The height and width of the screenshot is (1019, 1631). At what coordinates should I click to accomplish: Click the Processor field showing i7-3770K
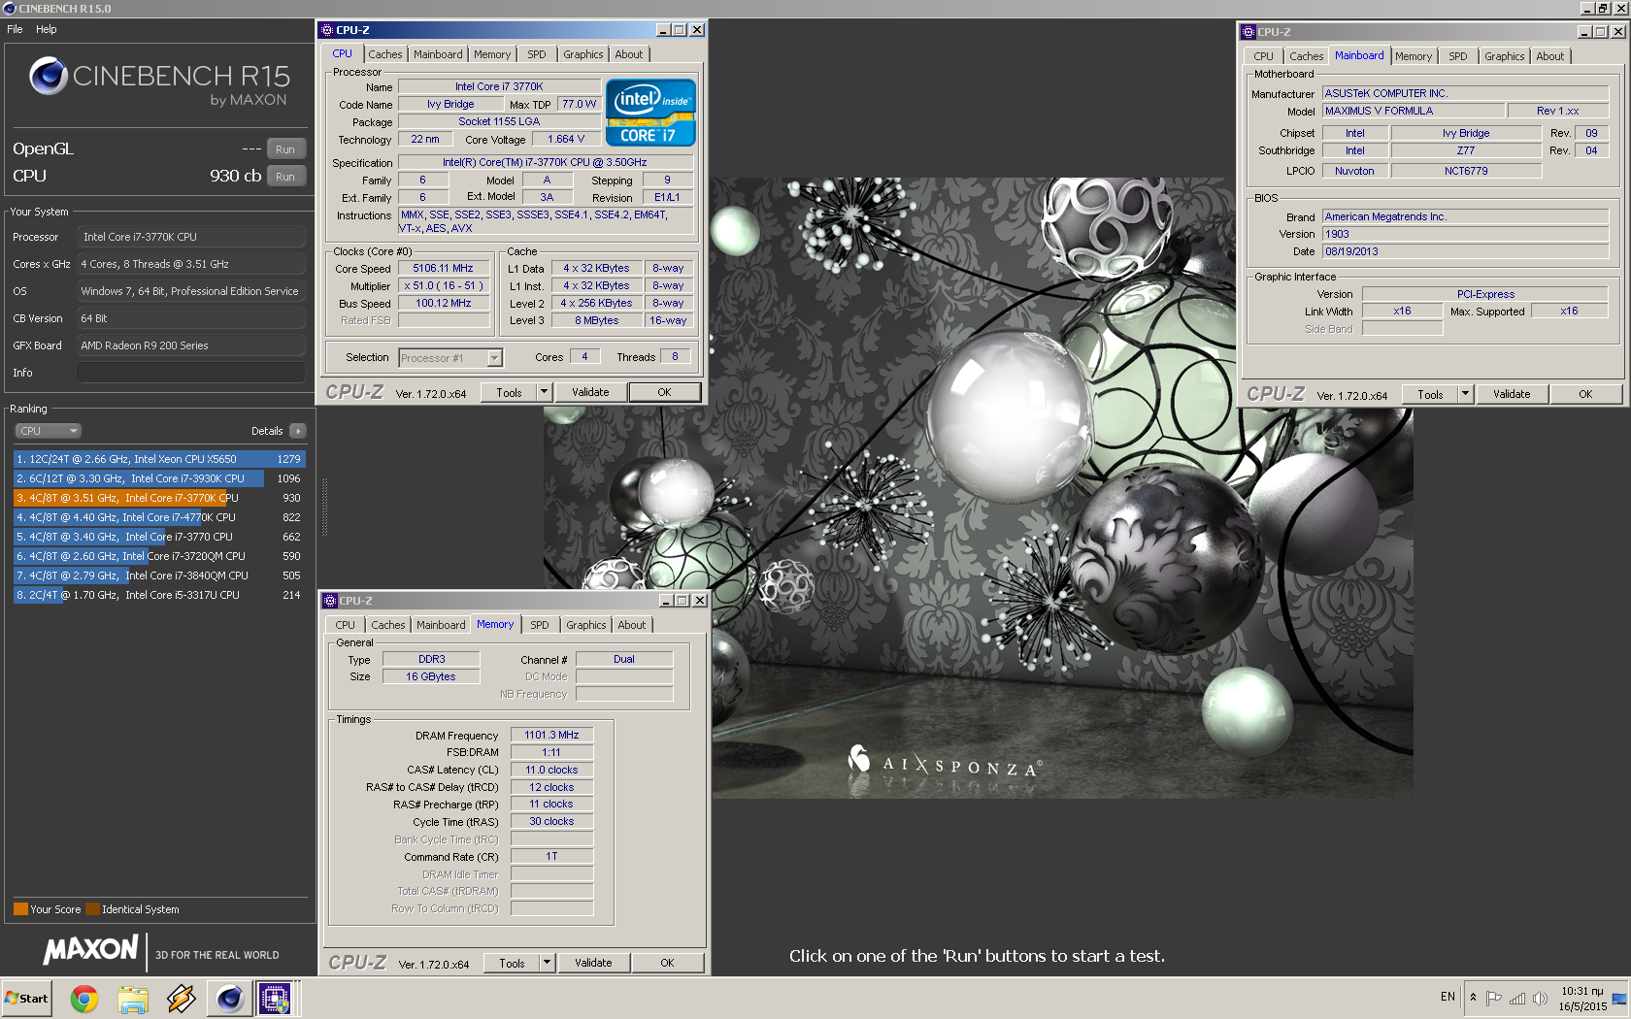191,237
